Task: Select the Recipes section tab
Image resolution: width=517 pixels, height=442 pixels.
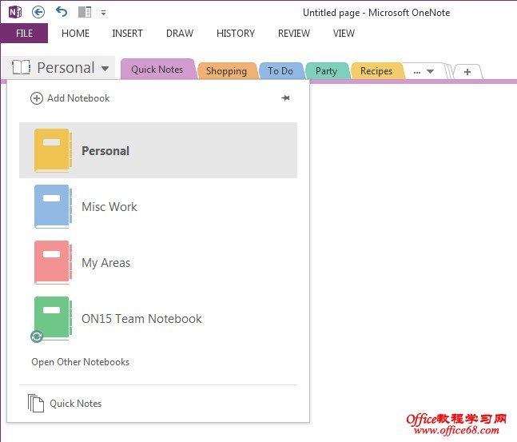Action: point(376,71)
